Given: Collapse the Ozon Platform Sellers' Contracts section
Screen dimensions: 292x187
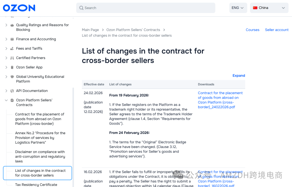Looking at the screenshot, I should [x=6, y=100].
